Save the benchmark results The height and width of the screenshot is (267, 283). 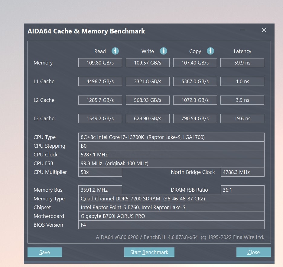pos(44,252)
